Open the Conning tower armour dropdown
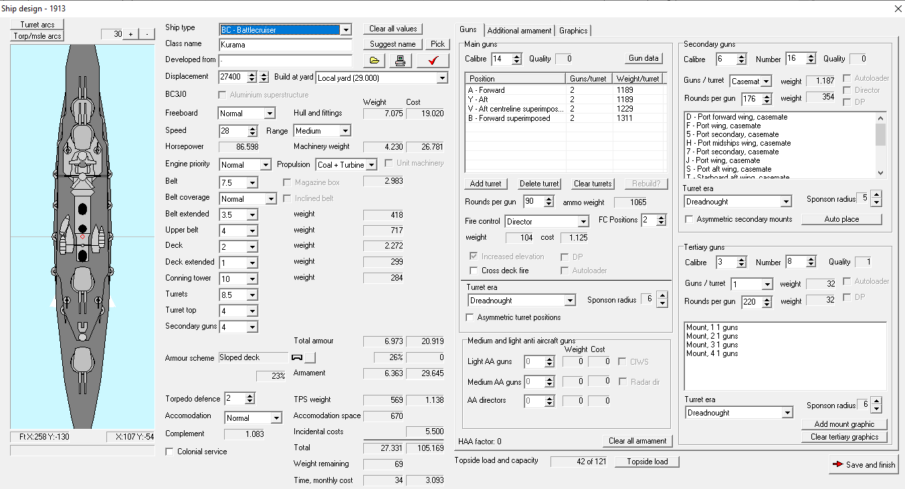 coord(252,279)
